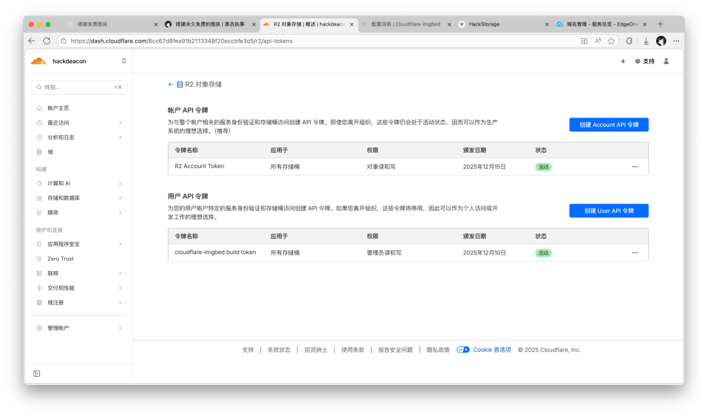Open actions menu for R2 Account Token
The width and height of the screenshot is (708, 416).
[635, 167]
